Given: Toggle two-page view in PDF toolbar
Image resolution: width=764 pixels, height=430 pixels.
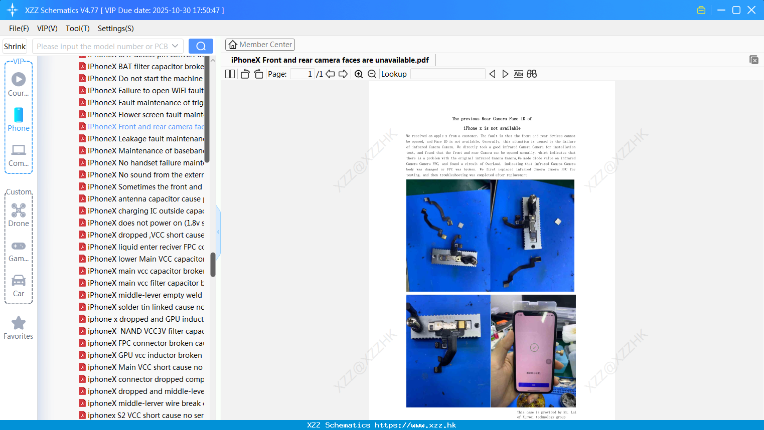Looking at the screenshot, I should tap(230, 74).
